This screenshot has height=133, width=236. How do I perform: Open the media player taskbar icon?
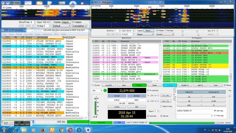pos(33,130)
